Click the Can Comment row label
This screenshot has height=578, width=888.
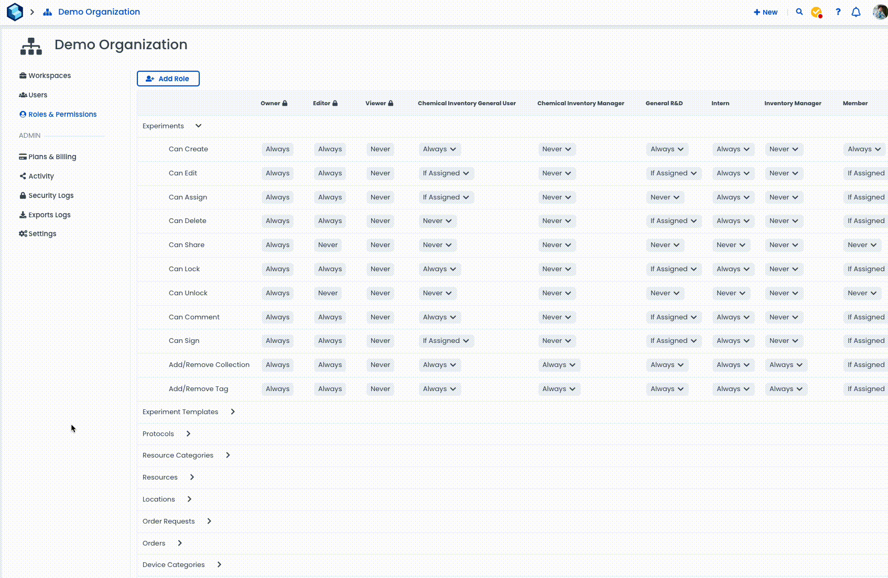coord(194,317)
